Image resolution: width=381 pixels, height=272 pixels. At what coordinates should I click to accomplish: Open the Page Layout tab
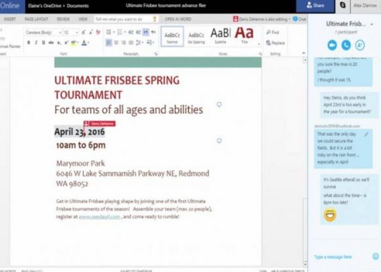pyautogui.click(x=36, y=18)
